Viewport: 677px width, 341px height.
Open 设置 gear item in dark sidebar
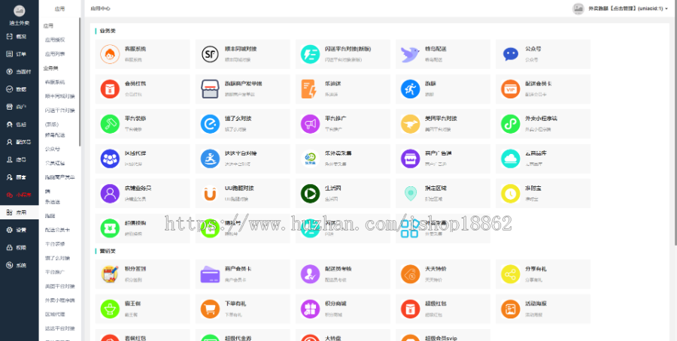(x=19, y=230)
